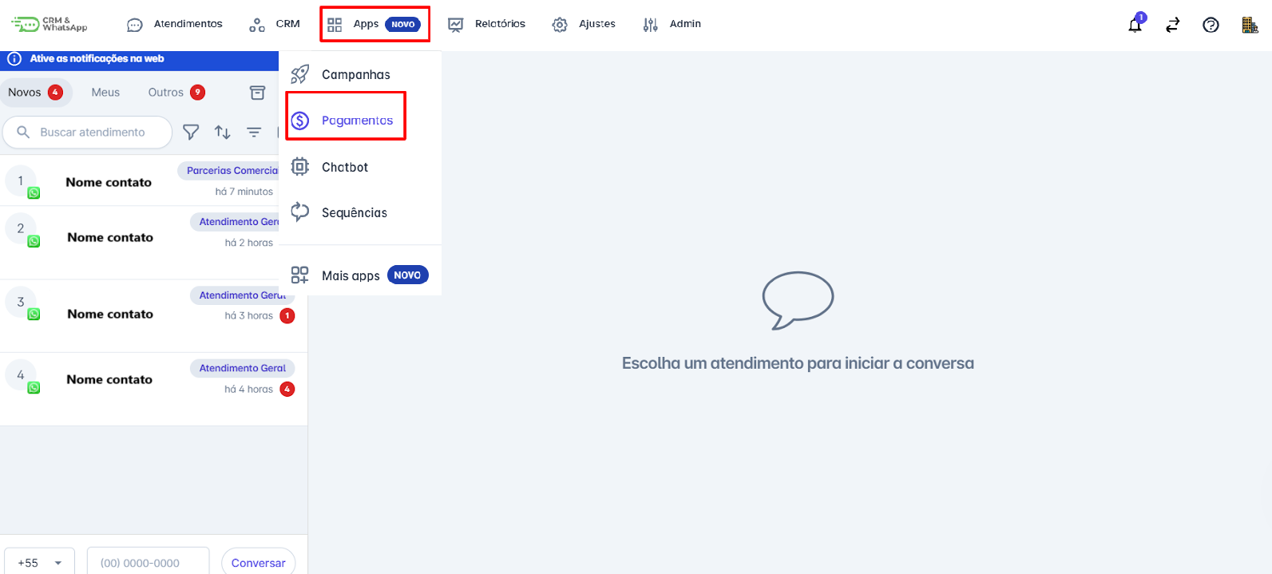Select Campanhas from Apps menu
The image size is (1272, 574).
coord(355,74)
